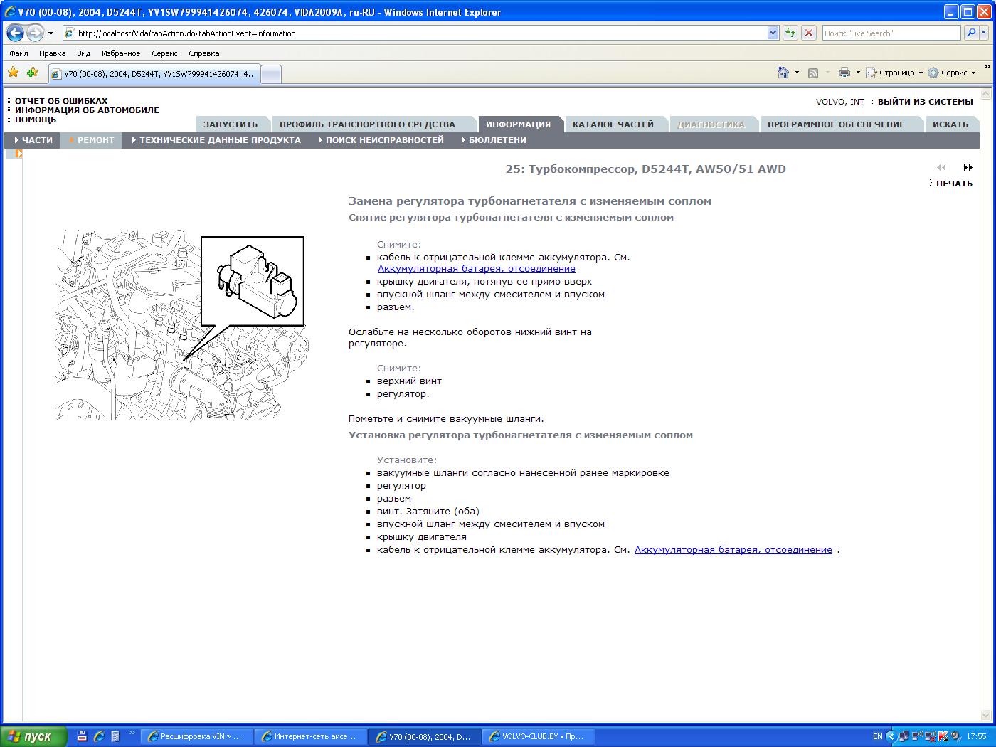Click the Print toolbar icon

844,73
